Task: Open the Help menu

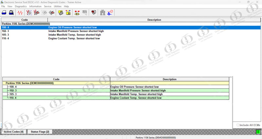Action: 66,6
